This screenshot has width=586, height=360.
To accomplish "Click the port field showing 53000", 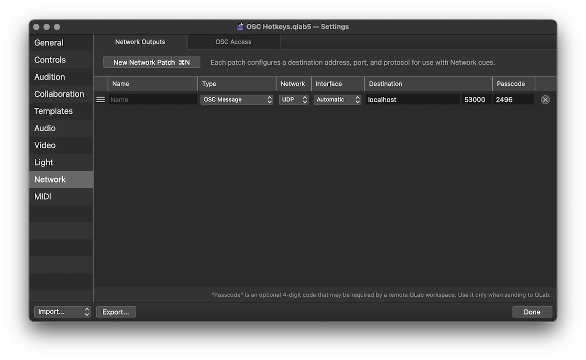I will (x=476, y=99).
